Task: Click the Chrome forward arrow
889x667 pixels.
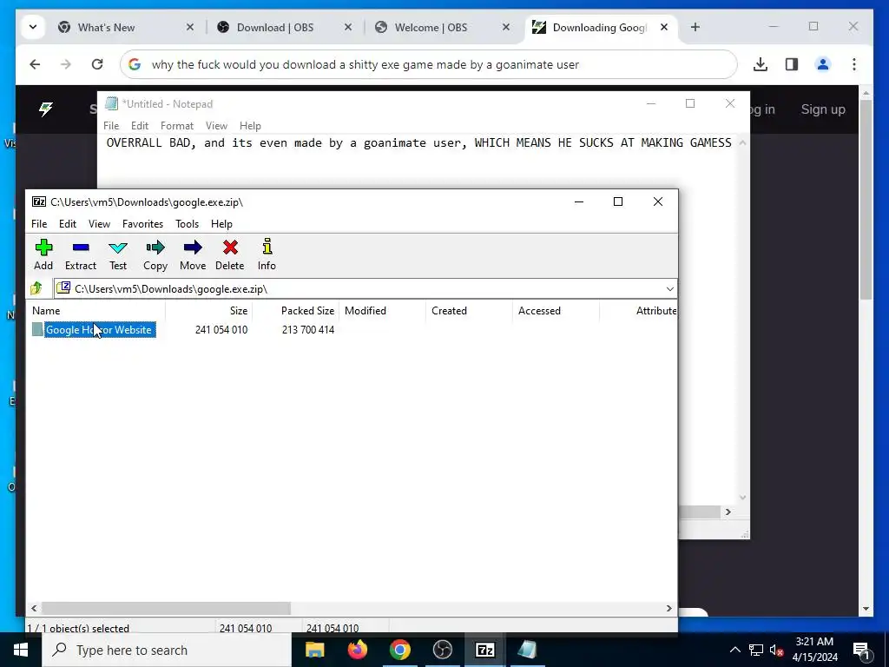Action: tap(66, 64)
